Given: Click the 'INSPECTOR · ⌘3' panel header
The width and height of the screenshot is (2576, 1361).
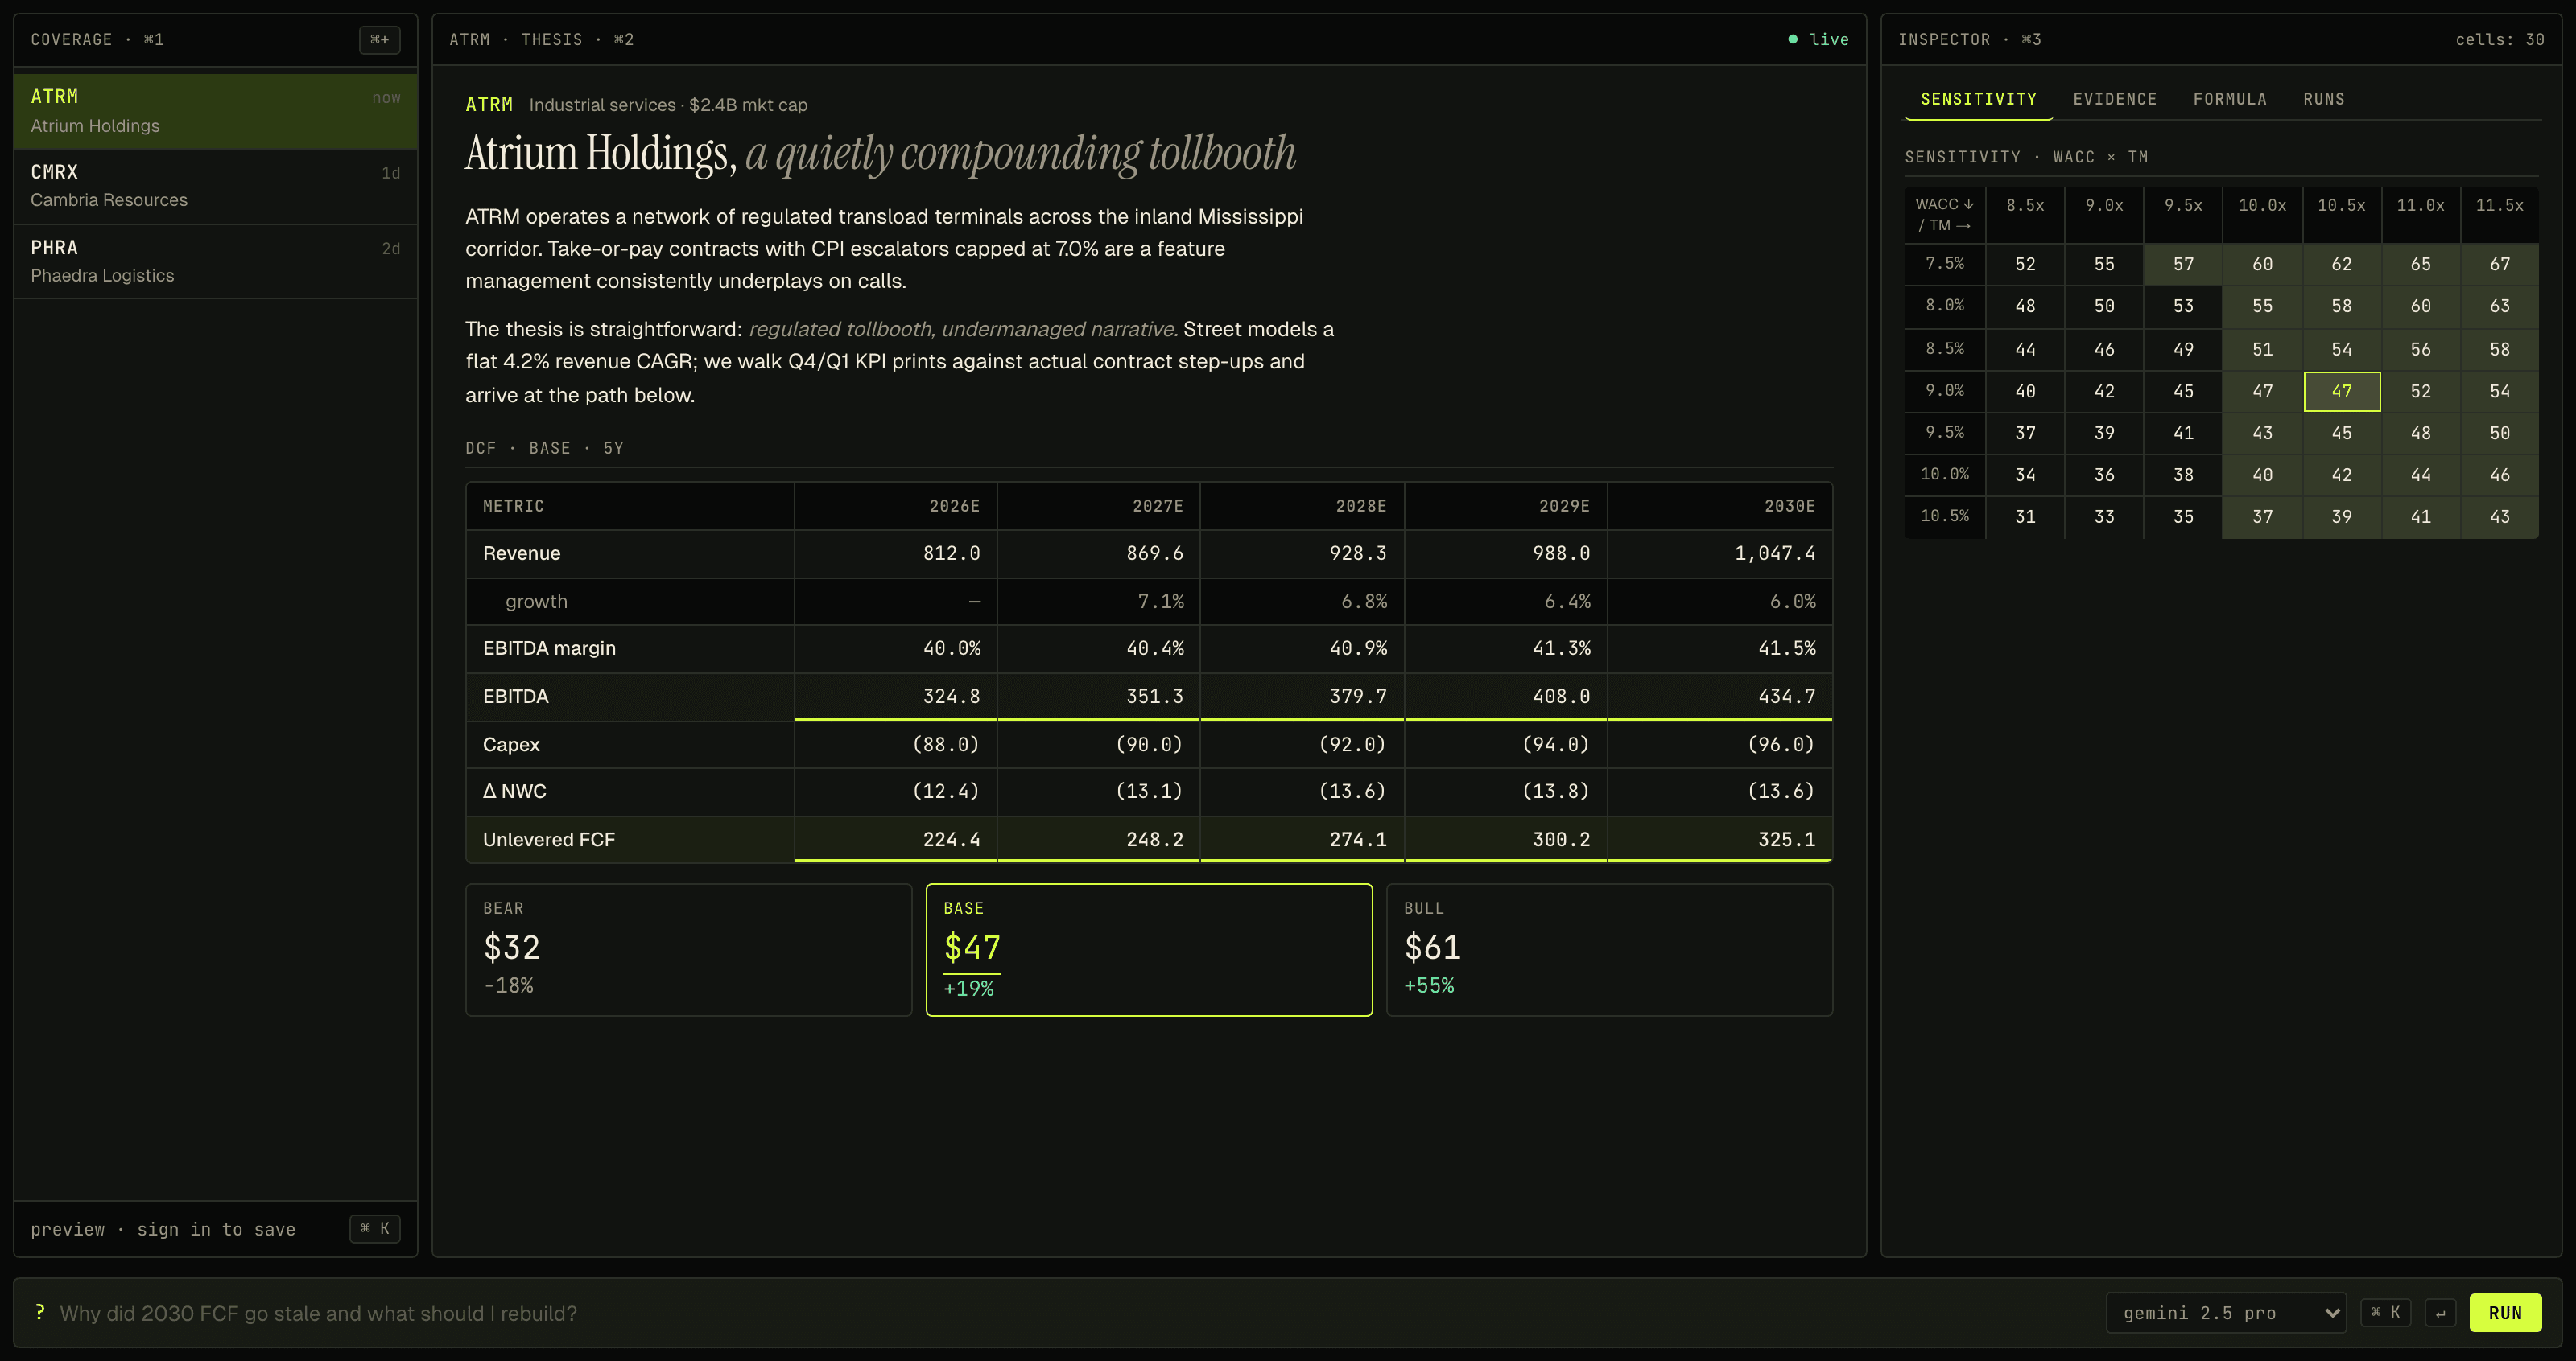Looking at the screenshot, I should coord(1969,40).
